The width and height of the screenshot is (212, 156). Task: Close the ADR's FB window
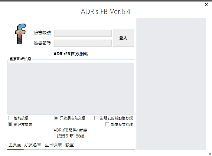(206, 5)
